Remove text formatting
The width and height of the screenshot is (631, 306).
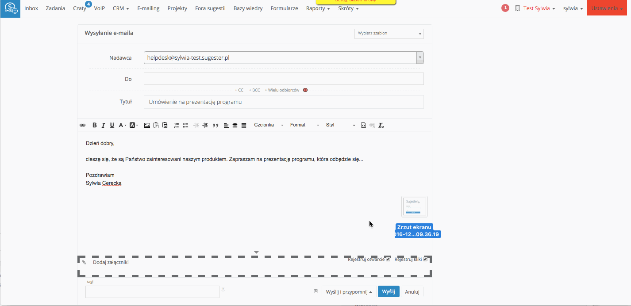coord(381,125)
